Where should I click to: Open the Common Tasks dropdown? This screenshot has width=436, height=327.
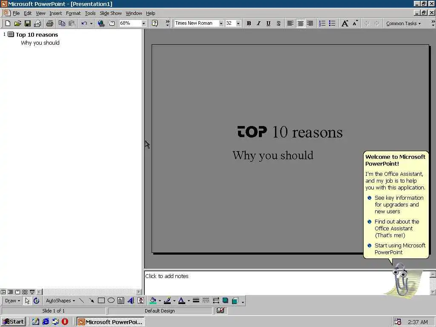pos(403,23)
